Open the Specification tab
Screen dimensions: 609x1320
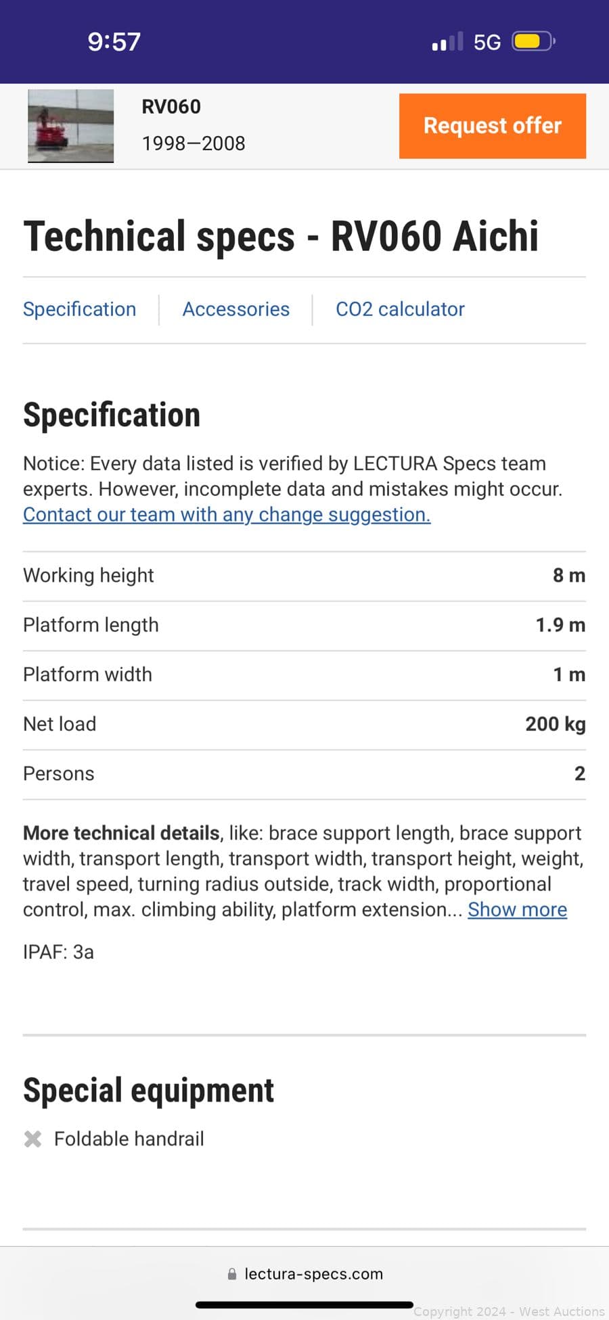click(x=80, y=309)
